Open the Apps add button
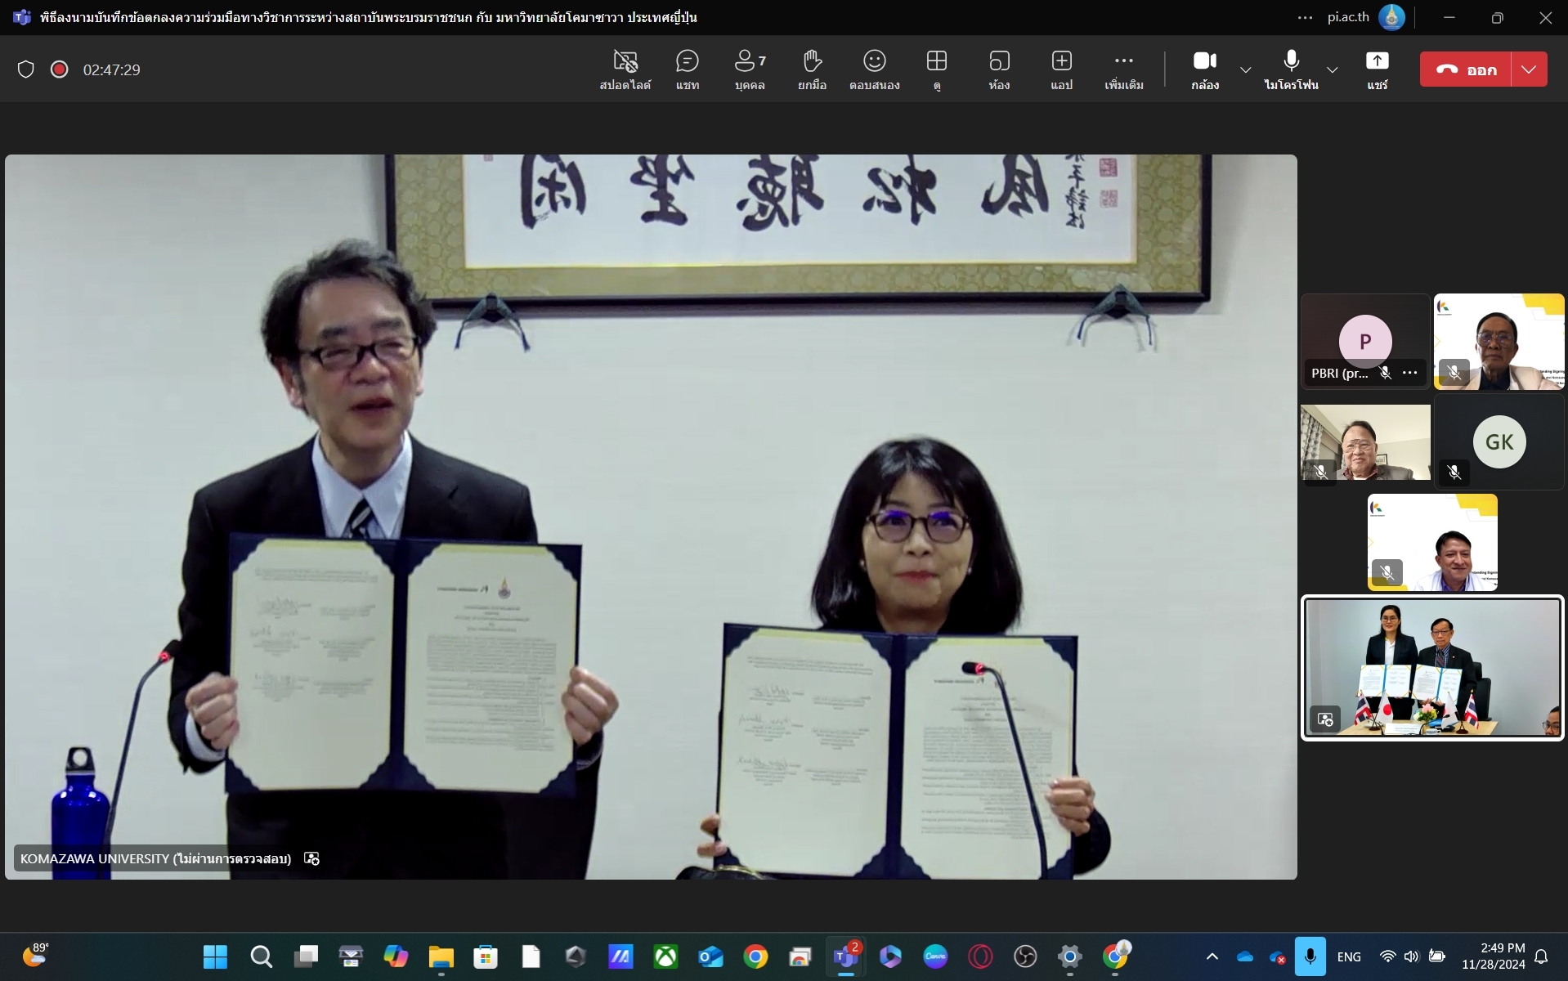1568x981 pixels. pyautogui.click(x=1061, y=69)
